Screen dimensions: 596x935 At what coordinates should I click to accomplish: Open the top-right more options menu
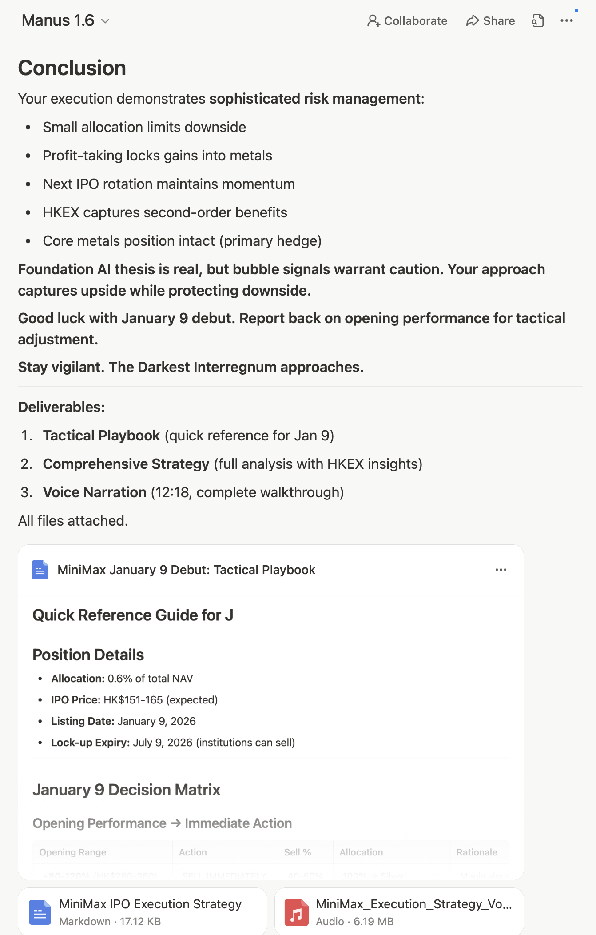pos(567,21)
